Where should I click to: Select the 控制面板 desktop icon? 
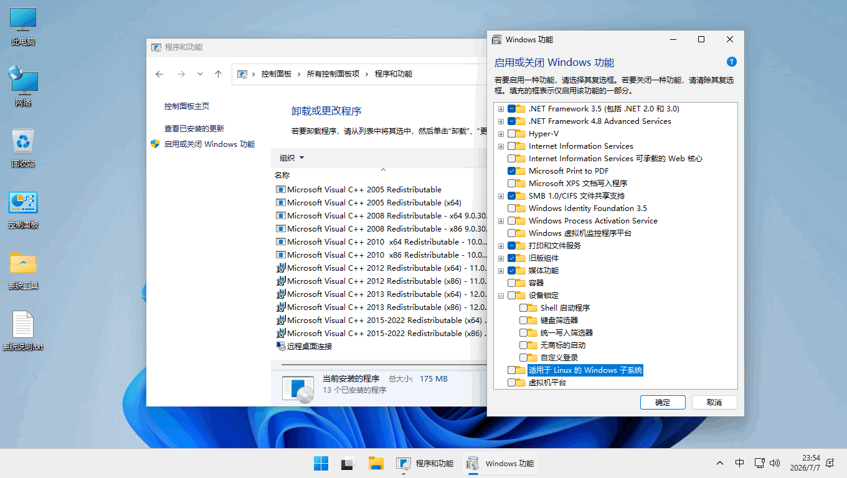coord(23,210)
